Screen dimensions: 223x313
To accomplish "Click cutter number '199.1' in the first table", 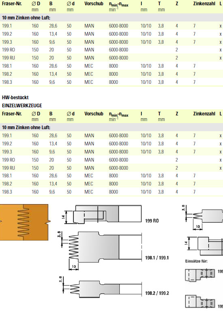I will coord(7,26).
